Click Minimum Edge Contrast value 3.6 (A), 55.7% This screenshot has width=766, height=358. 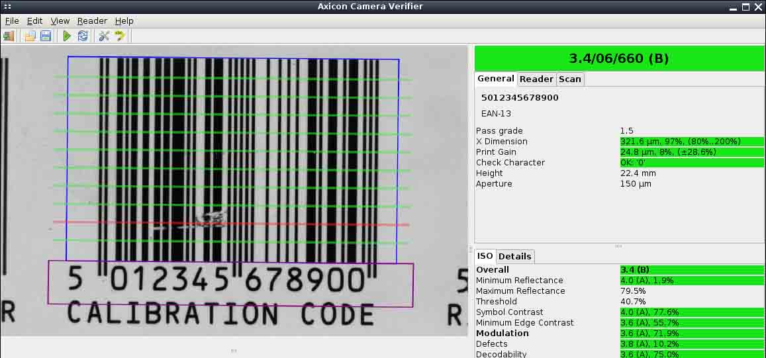pos(692,323)
